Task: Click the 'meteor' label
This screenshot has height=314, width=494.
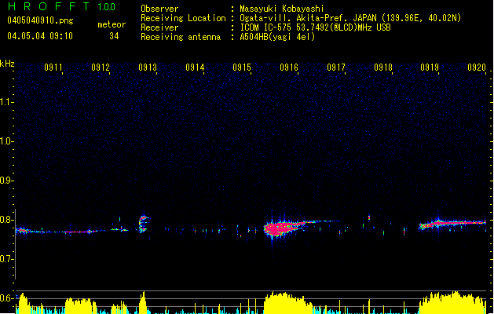Action: 112,24
